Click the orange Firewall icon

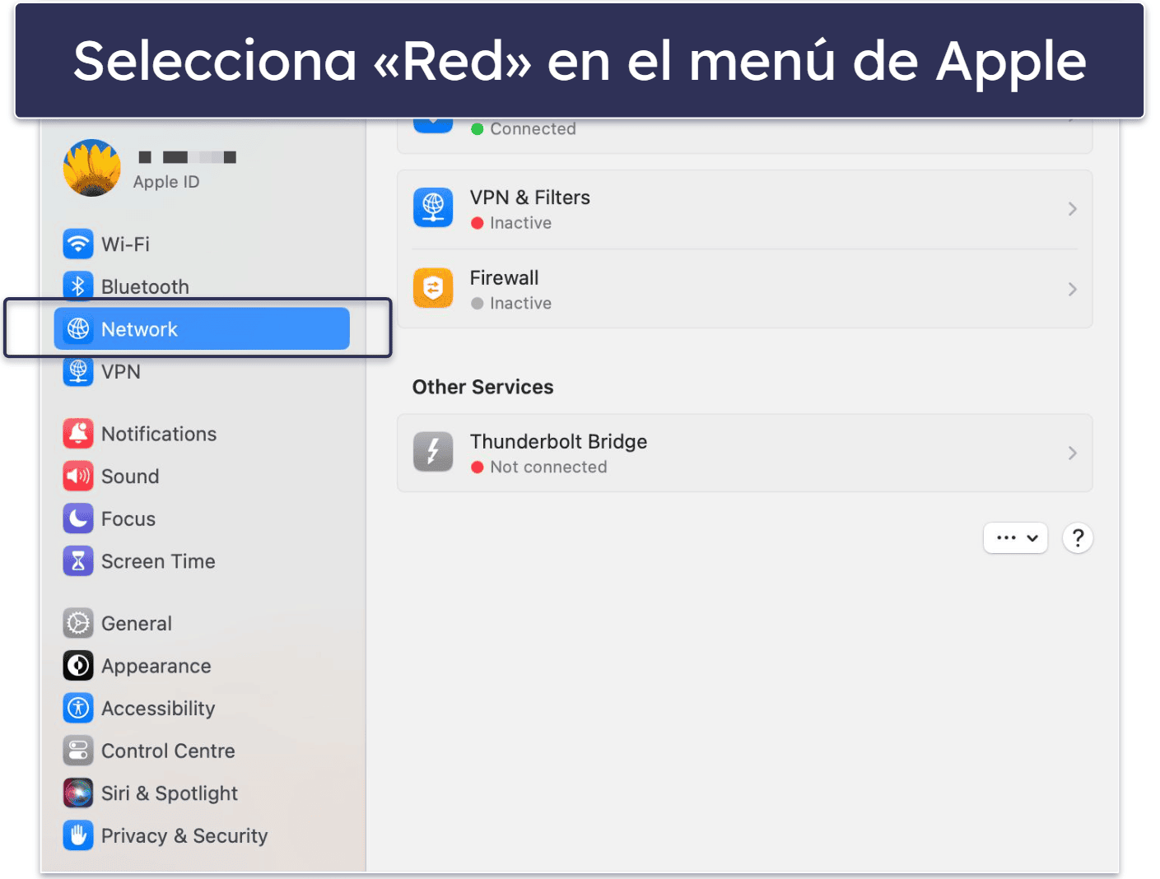tap(433, 288)
